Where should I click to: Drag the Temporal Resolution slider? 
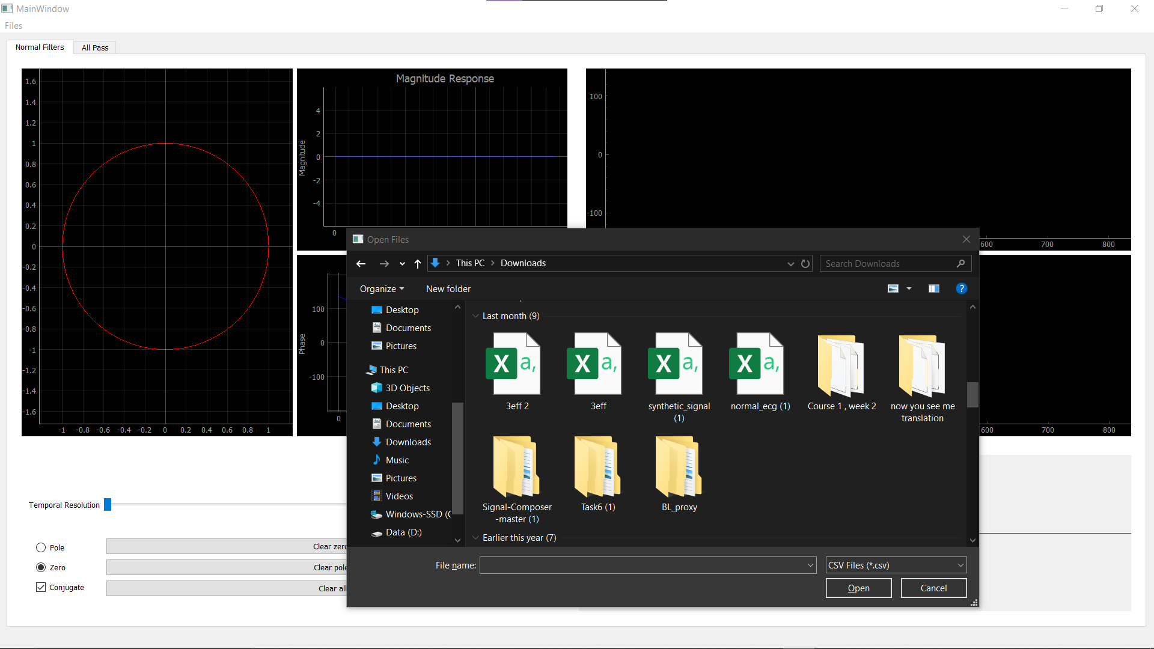106,505
